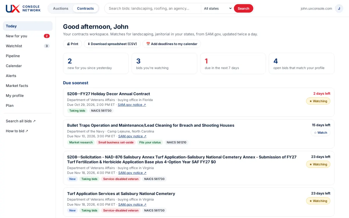Screen dimensions: 349x218
Task: Switch to the Auctions tab
Action: 60,8
